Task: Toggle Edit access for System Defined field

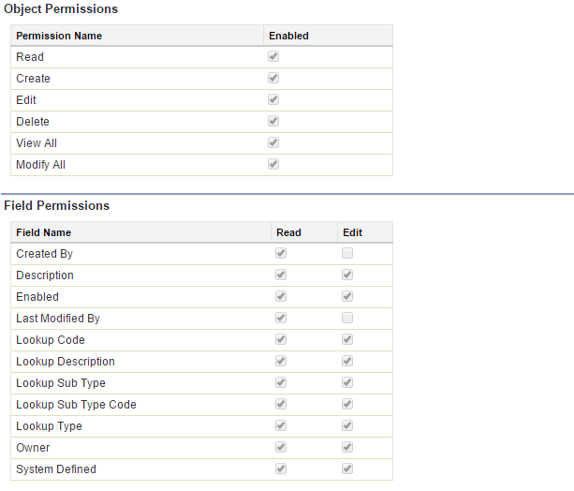Action: pyautogui.click(x=347, y=469)
